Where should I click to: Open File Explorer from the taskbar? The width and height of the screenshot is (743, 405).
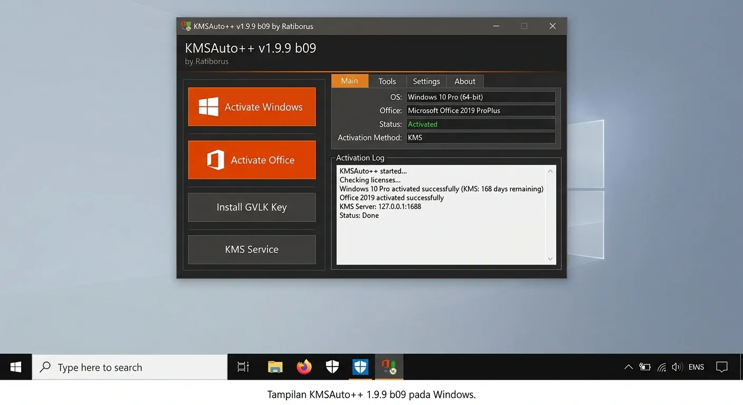tap(275, 367)
